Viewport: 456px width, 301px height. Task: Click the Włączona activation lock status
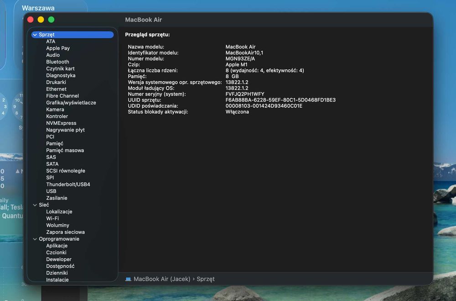pyautogui.click(x=237, y=111)
